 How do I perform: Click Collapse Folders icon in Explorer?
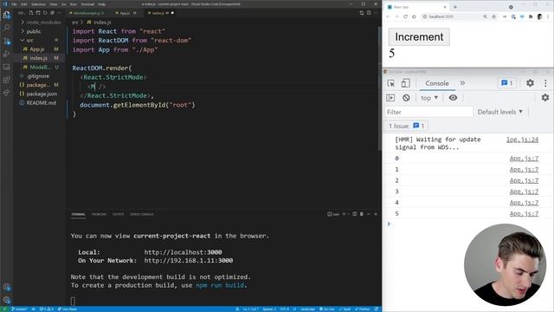[x=52, y=13]
